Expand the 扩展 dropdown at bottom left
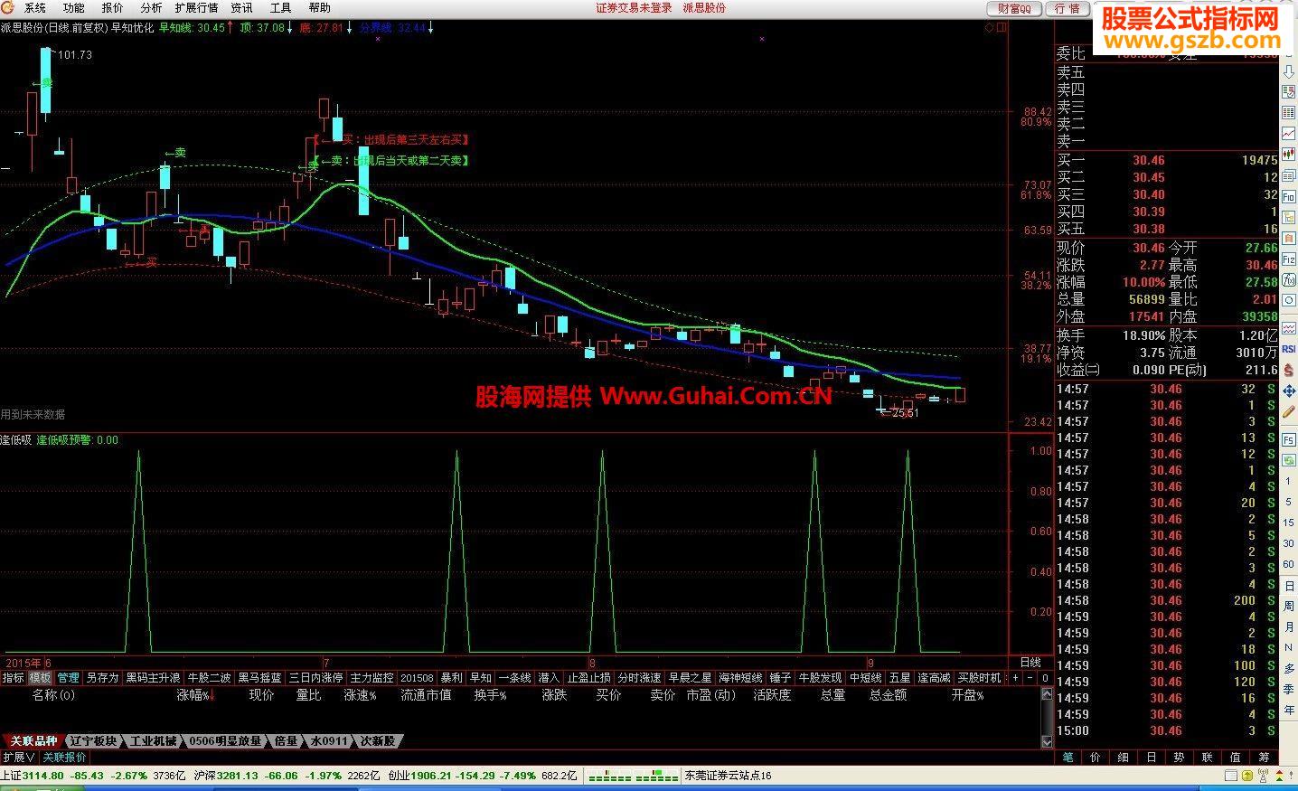 pos(18,758)
